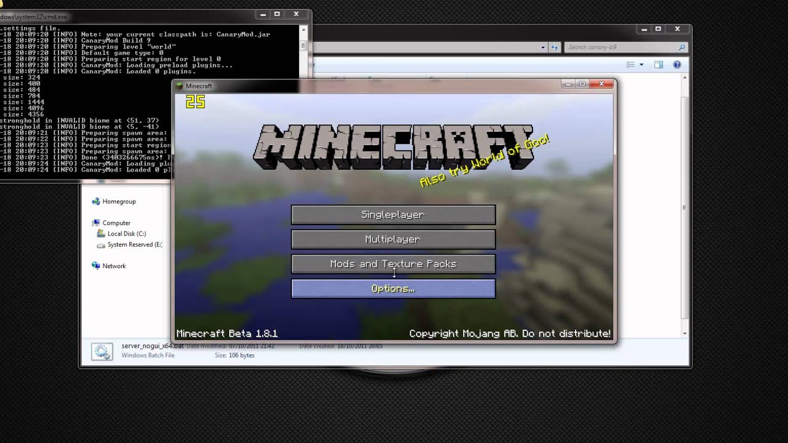Click the cmd.exe window vertical scrollbar
Image resolution: width=788 pixels, height=443 pixels.
[304, 44]
